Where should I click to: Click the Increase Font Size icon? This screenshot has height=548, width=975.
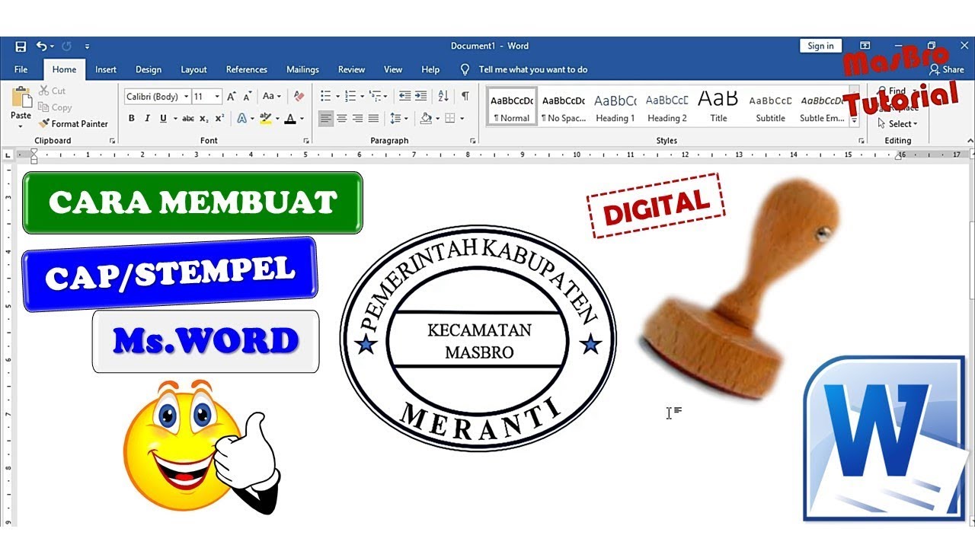pyautogui.click(x=232, y=97)
